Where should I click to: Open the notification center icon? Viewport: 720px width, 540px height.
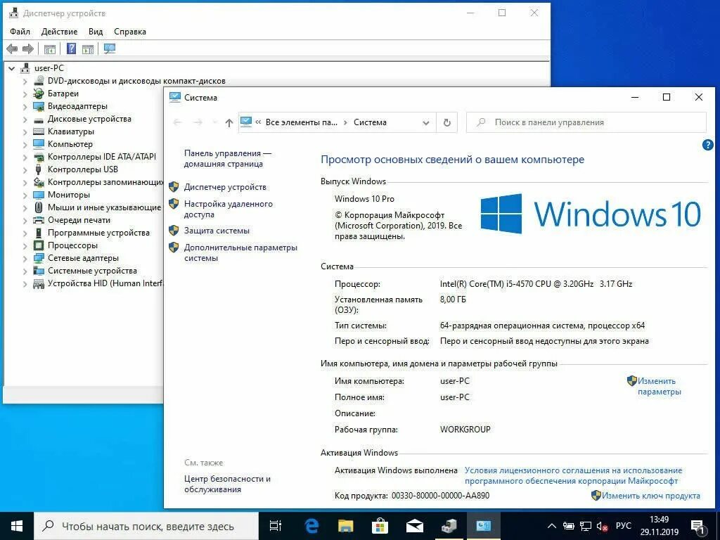point(698,526)
